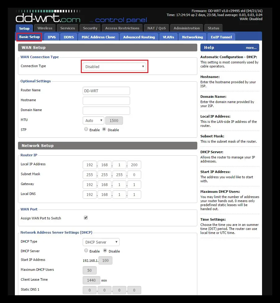The image size is (280, 303).
Task: Open the Help more... link
Action: point(251,48)
